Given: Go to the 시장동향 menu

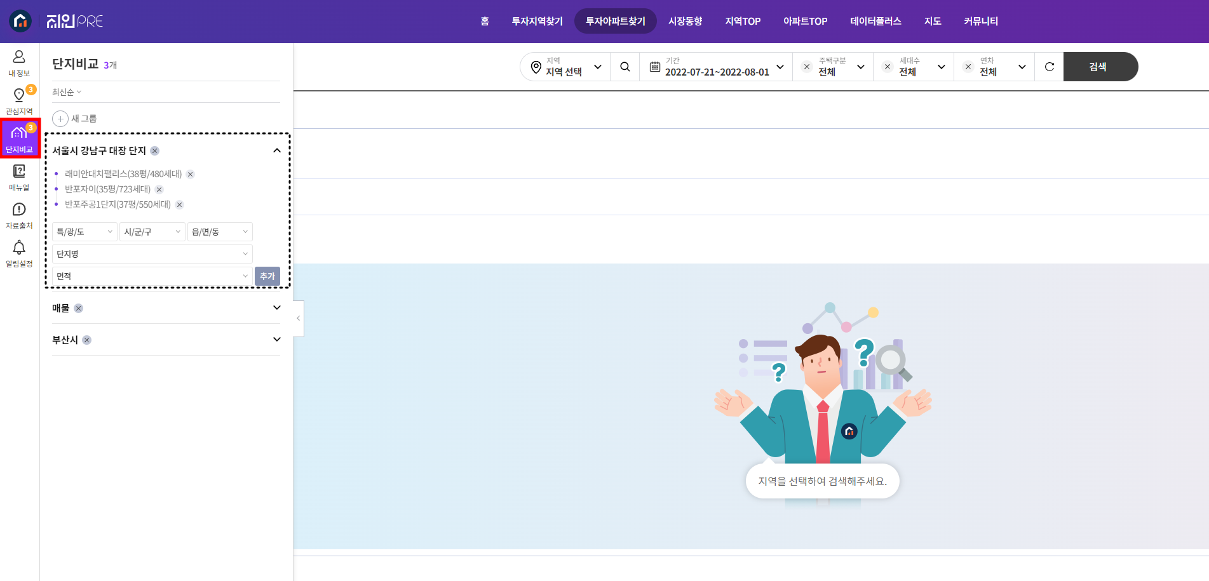Looking at the screenshot, I should pyautogui.click(x=685, y=21).
